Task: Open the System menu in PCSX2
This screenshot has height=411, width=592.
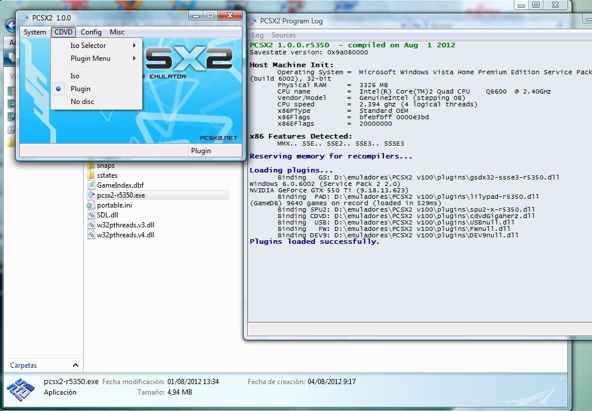Action: [34, 32]
